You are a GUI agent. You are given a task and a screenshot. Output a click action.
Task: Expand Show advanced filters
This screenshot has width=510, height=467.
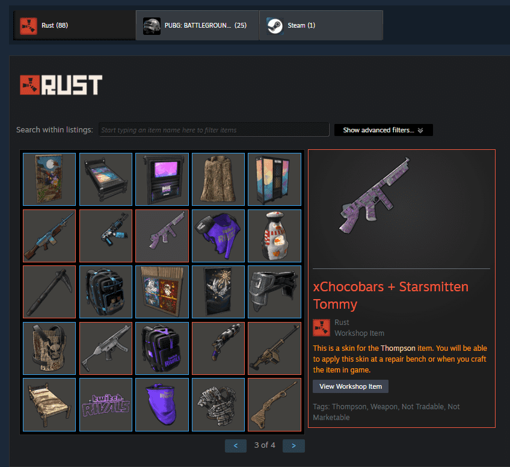coord(384,130)
